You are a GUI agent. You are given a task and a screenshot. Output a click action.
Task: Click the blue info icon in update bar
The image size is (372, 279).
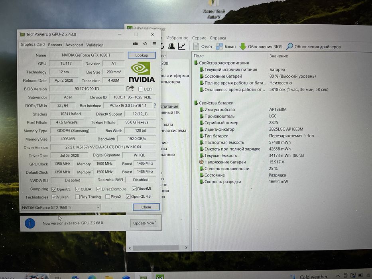point(30,223)
